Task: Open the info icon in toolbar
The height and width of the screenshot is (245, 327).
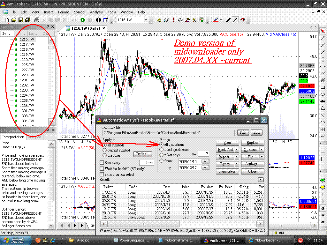Action: coord(98,20)
